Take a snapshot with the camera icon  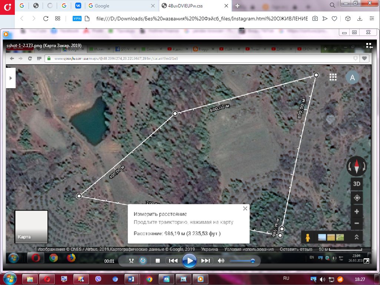[x=315, y=19]
